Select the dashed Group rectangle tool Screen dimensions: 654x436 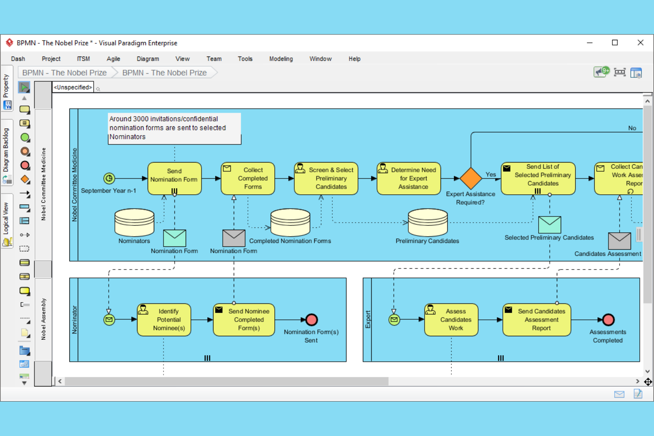[x=25, y=248]
